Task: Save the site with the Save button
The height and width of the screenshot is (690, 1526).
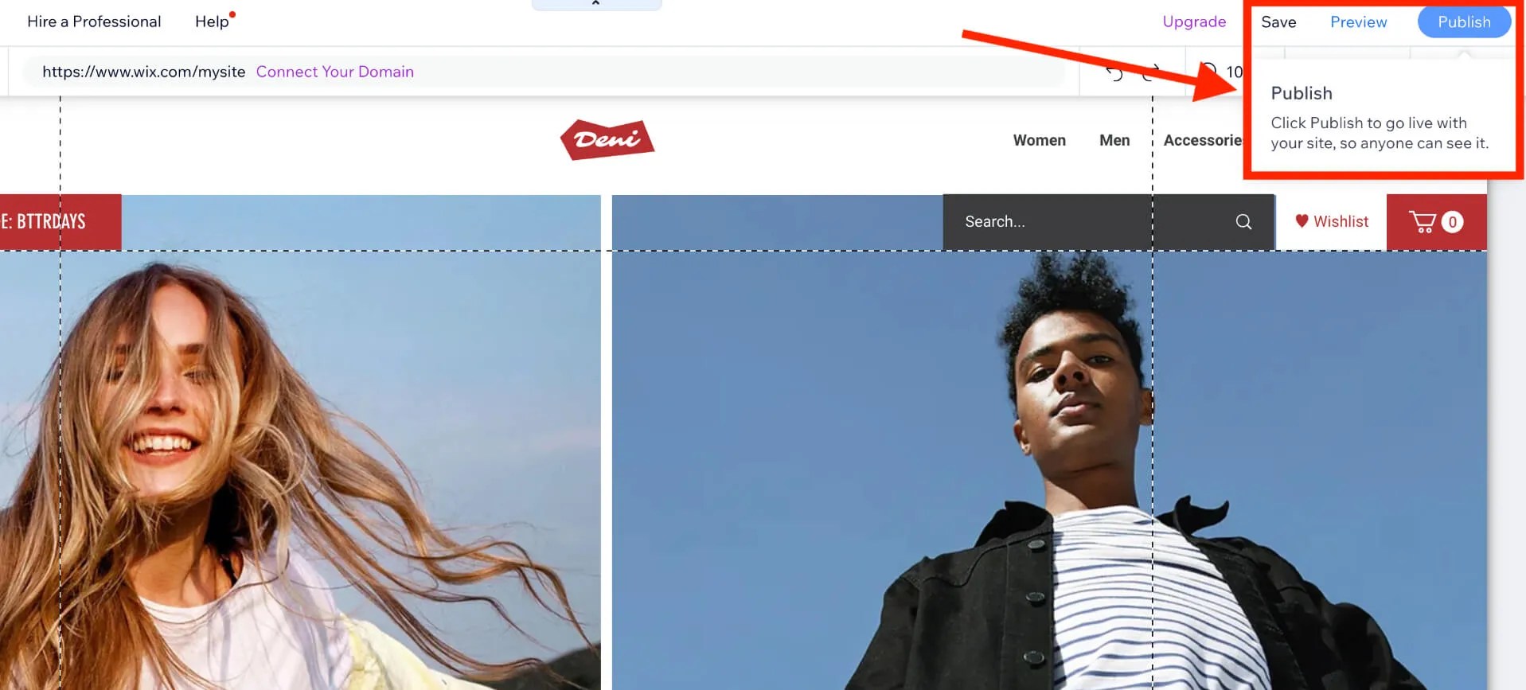Action: click(1278, 22)
